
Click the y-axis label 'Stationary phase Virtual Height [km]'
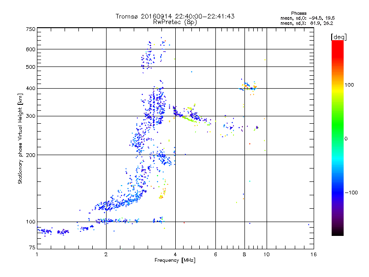[20, 139]
